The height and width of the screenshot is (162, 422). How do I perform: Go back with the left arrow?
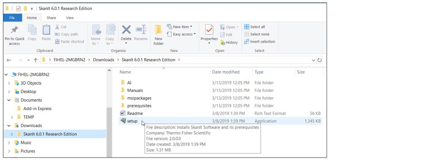[9, 60]
